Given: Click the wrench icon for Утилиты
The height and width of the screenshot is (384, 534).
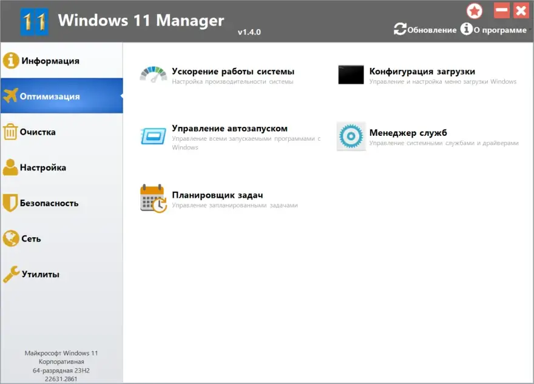Looking at the screenshot, I should pos(12,274).
